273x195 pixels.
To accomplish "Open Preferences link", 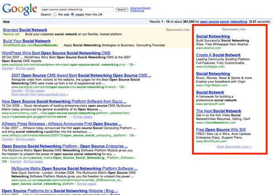I will pyautogui.click(x=137, y=10).
